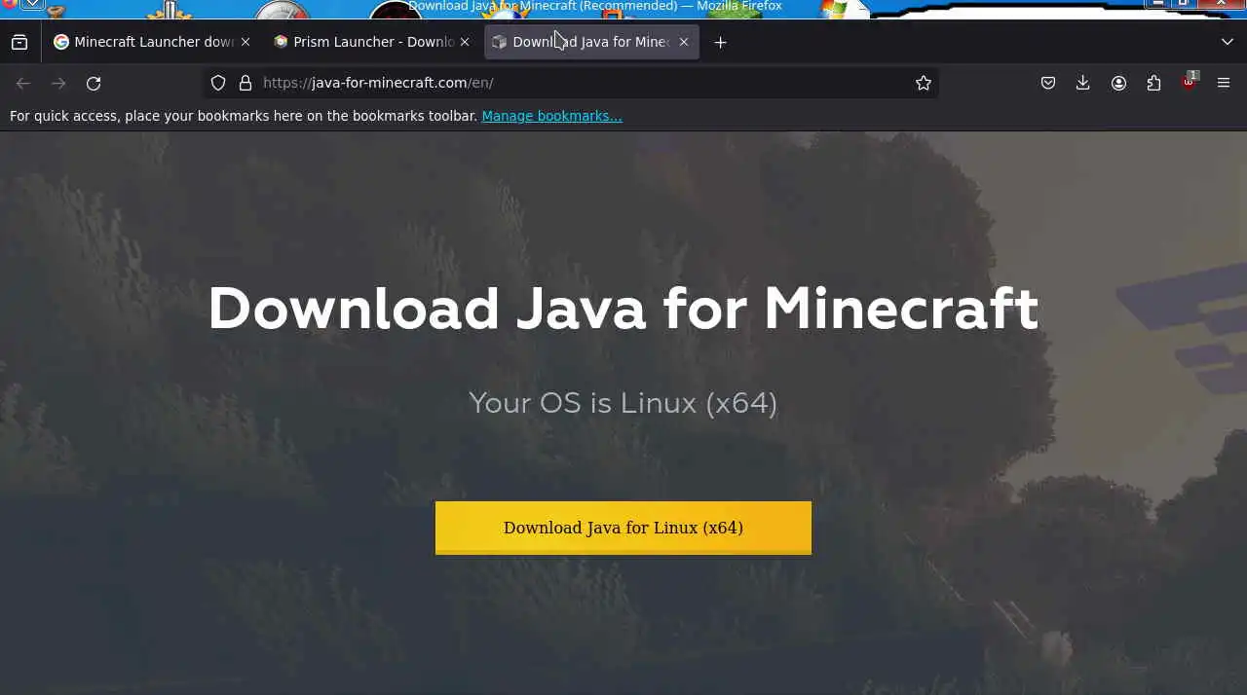Screen dimensions: 1247x695
Task: Click the 'Download Java for Minecraft' heading
Action: tap(623, 309)
